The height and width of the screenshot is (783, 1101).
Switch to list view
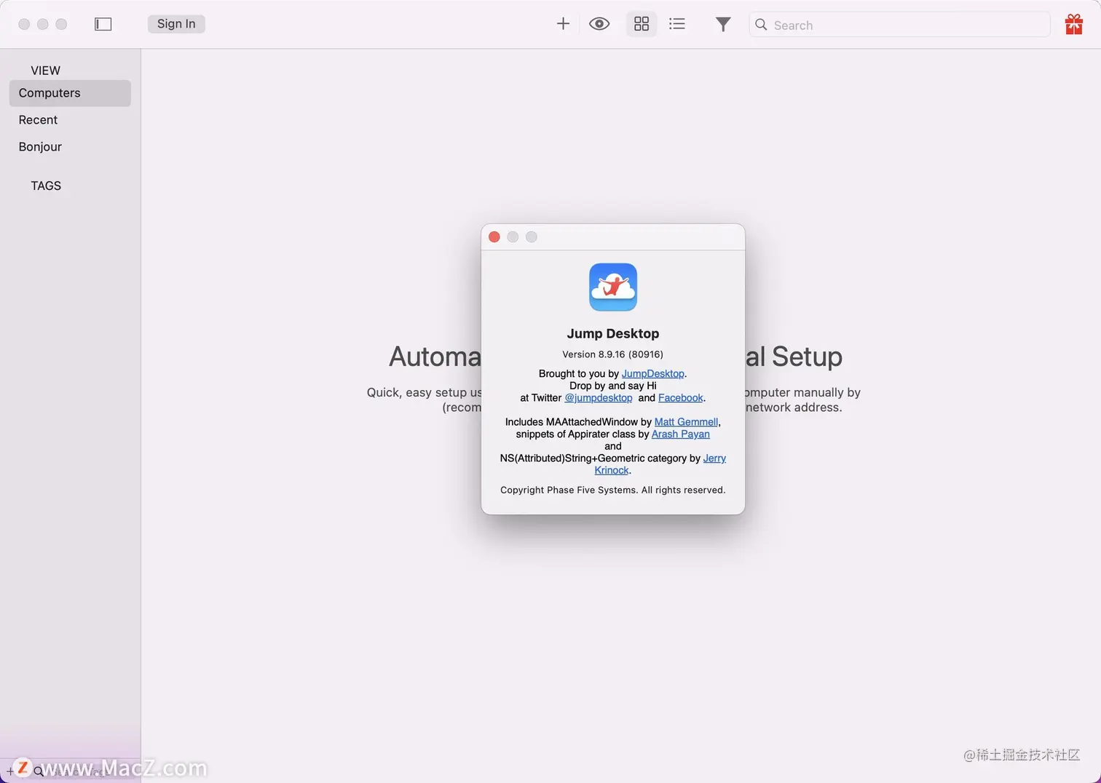pyautogui.click(x=677, y=24)
